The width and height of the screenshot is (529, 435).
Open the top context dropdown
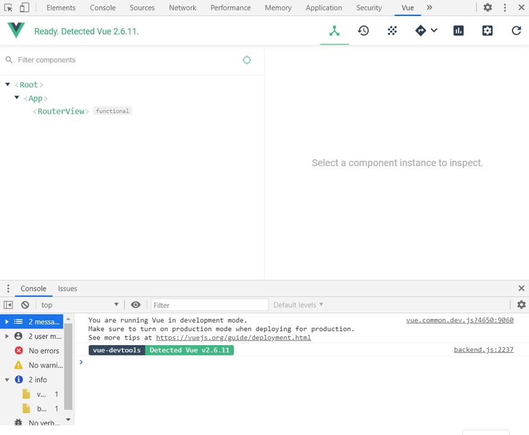[80, 305]
